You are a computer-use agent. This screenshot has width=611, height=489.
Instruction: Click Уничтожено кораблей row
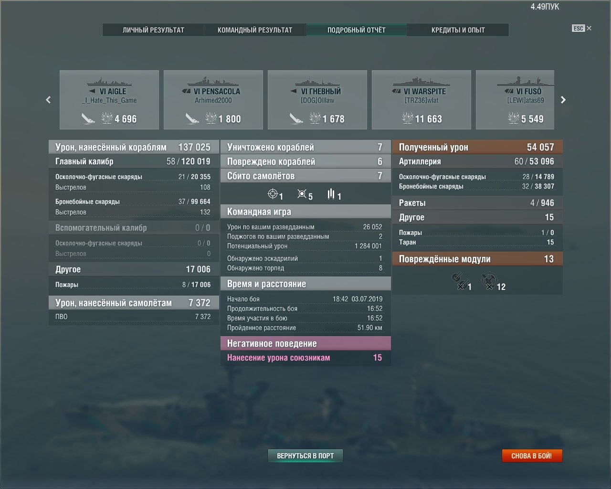305,147
